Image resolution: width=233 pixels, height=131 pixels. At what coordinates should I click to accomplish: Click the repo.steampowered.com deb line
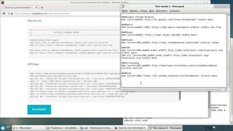(x=170, y=43)
